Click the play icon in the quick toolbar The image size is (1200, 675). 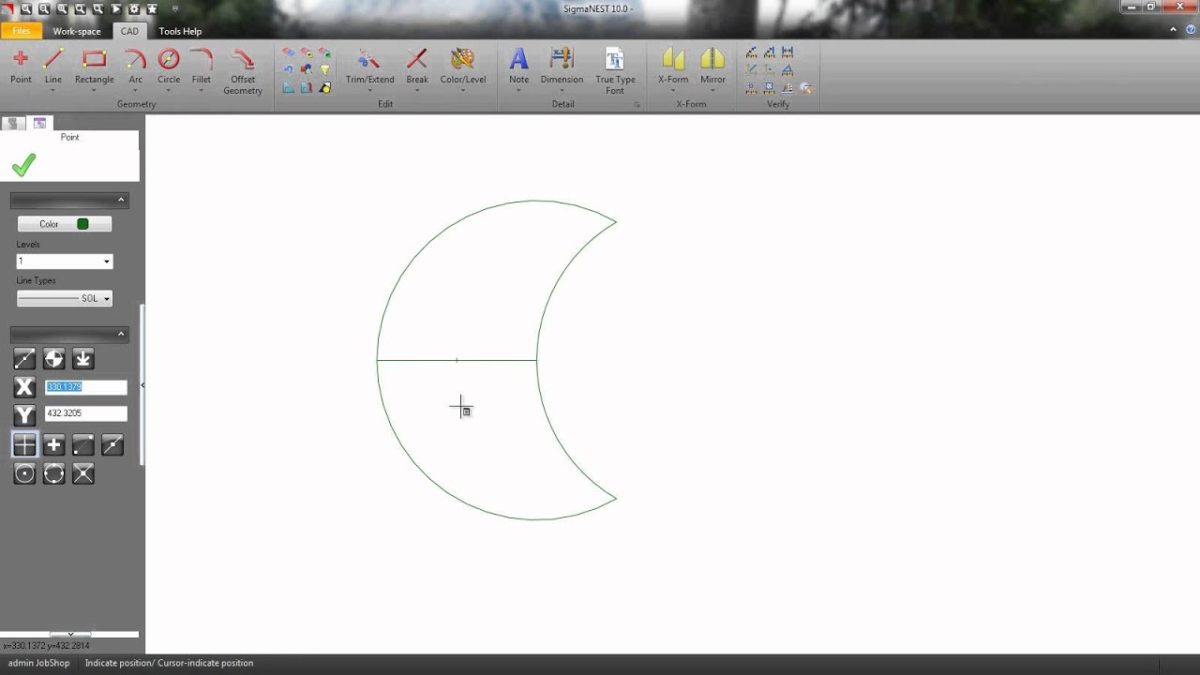click(116, 8)
